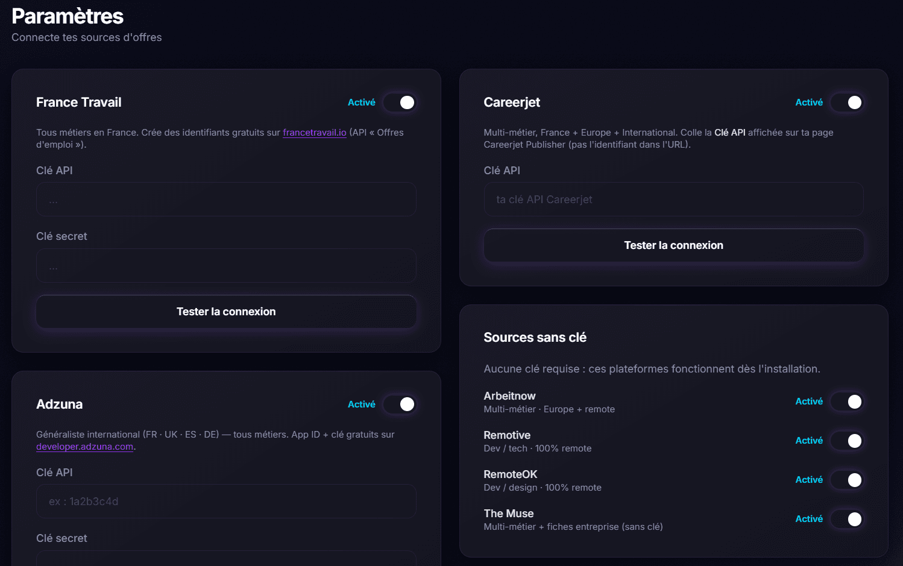Click Careerjet's Tester la connexion button
Image resolution: width=903 pixels, height=566 pixels.
click(674, 245)
